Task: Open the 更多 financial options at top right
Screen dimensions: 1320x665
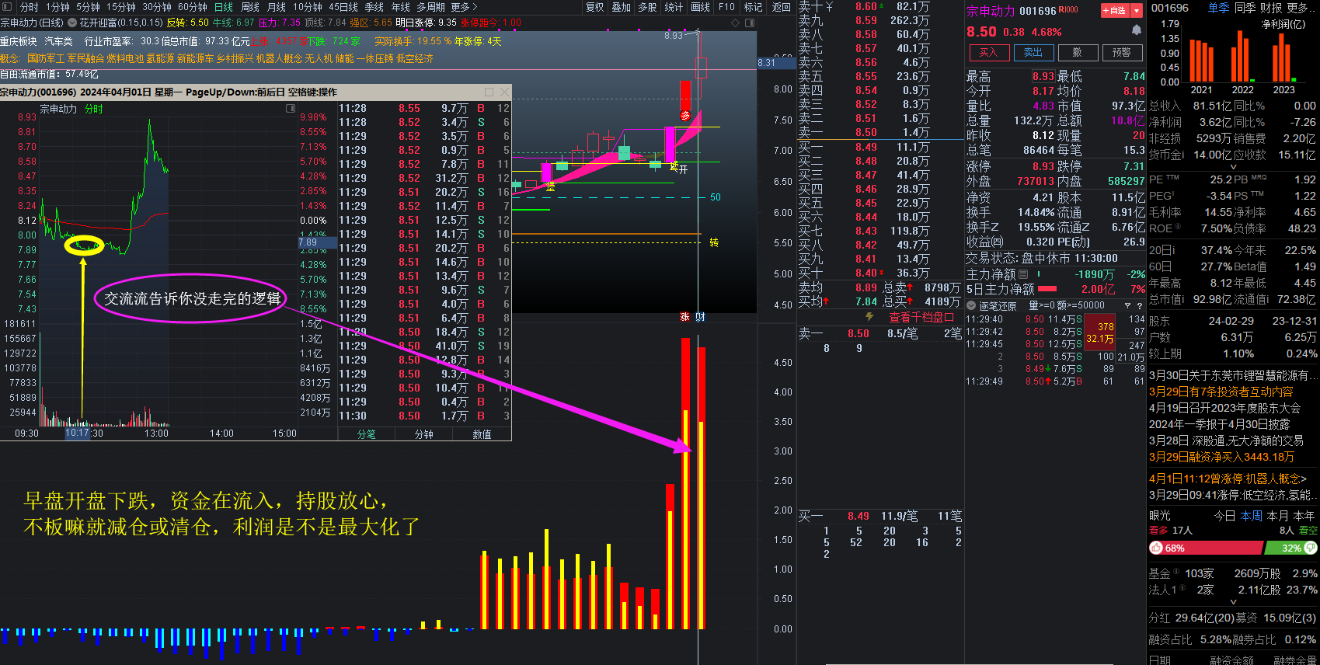Action: point(1301,8)
